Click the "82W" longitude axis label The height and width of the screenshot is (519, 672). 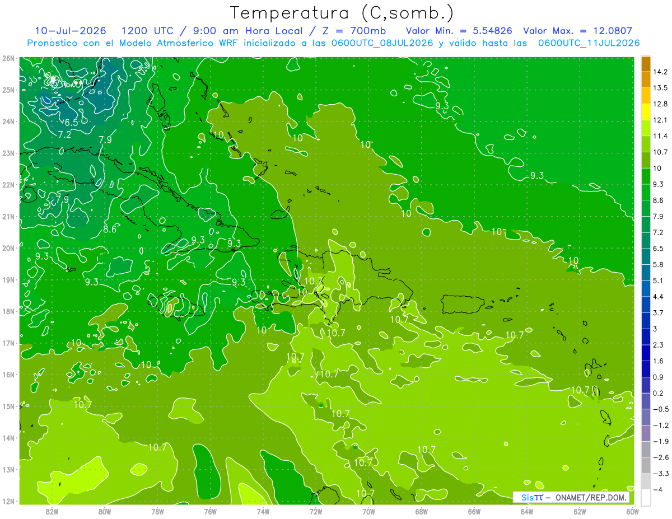[x=52, y=511]
